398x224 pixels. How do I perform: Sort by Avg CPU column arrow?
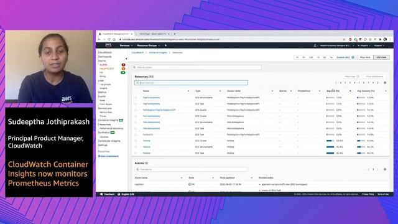coord(350,91)
